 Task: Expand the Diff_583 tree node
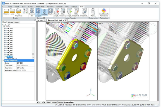[x=4, y=47]
